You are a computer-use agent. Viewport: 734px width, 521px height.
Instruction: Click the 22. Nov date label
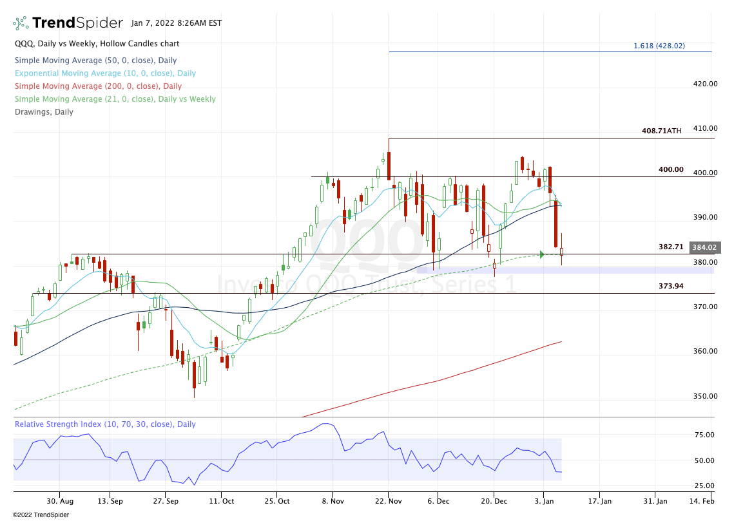(388, 501)
